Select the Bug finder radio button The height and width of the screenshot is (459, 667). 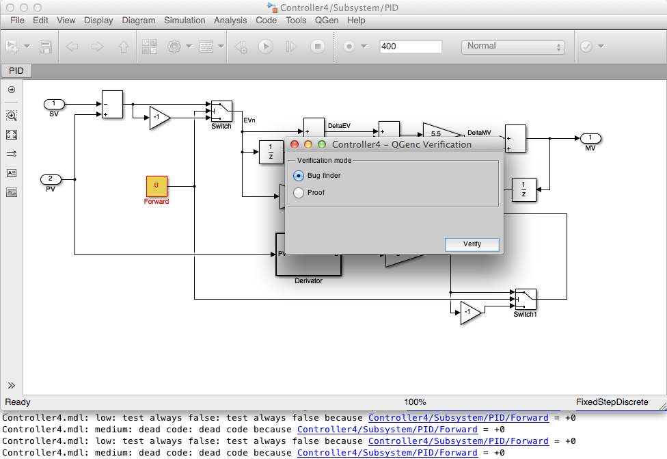[299, 176]
